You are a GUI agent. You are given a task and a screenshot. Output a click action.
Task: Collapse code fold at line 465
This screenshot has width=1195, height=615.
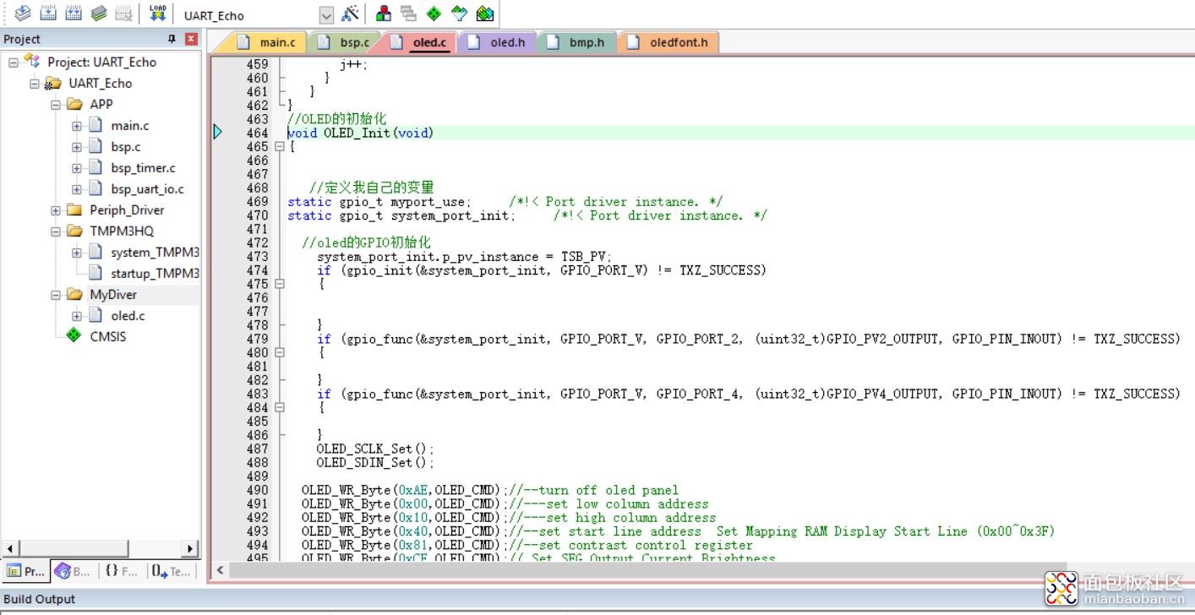pyautogui.click(x=280, y=146)
